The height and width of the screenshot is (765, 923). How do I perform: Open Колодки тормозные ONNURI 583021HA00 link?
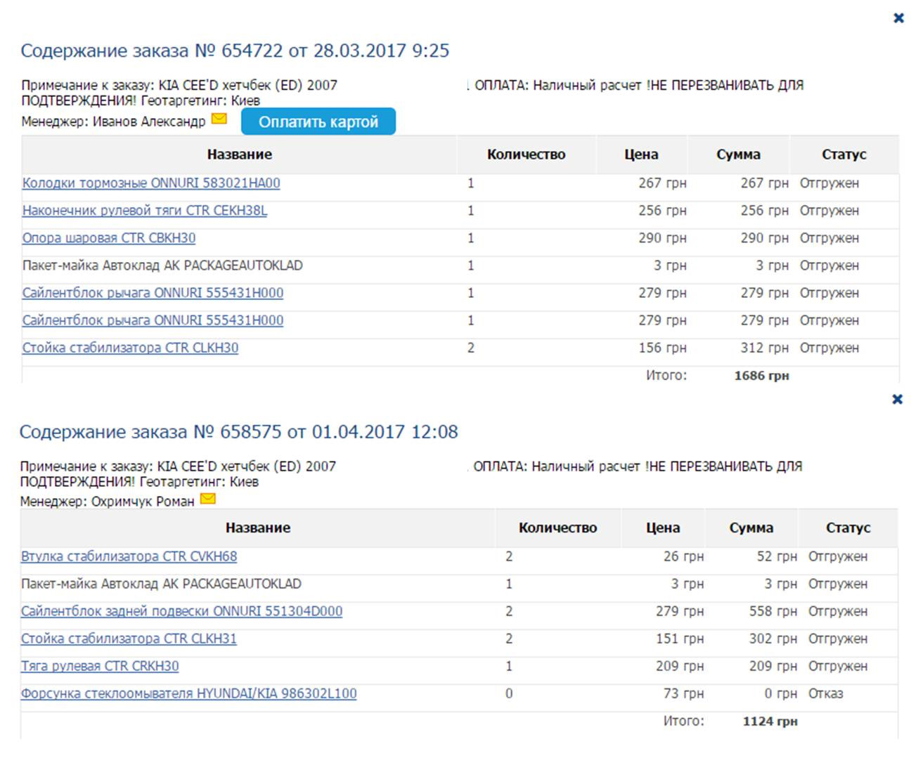151,183
